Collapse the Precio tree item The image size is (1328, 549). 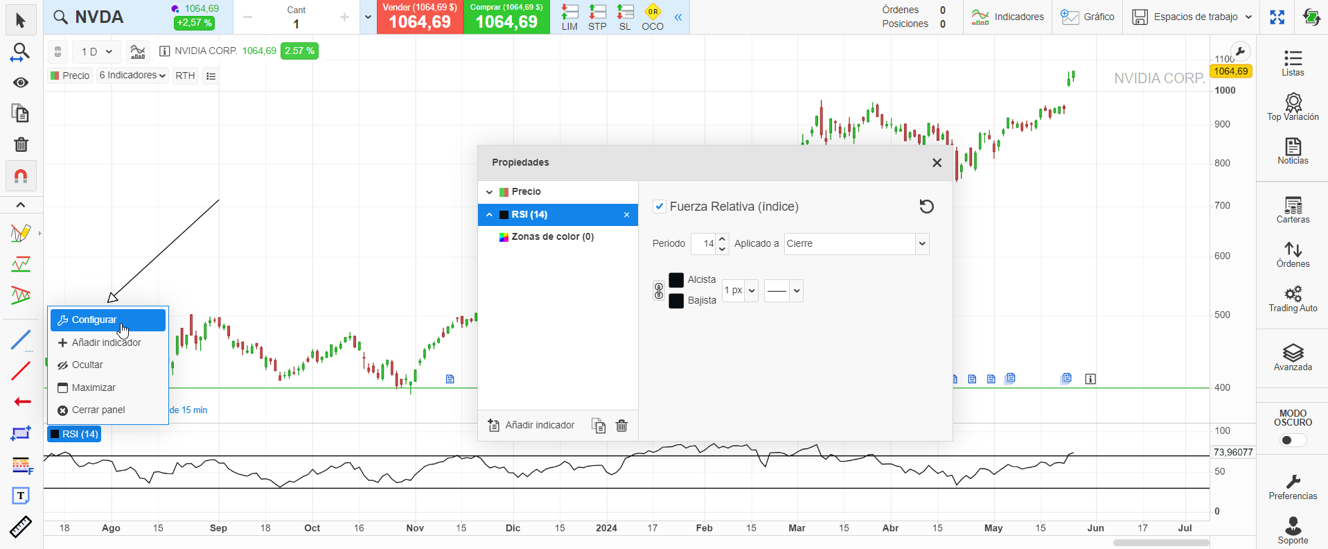coord(489,192)
